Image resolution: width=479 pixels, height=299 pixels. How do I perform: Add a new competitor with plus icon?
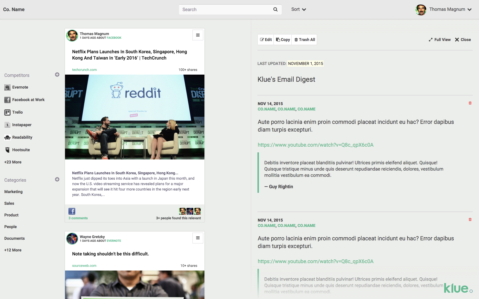[57, 75]
